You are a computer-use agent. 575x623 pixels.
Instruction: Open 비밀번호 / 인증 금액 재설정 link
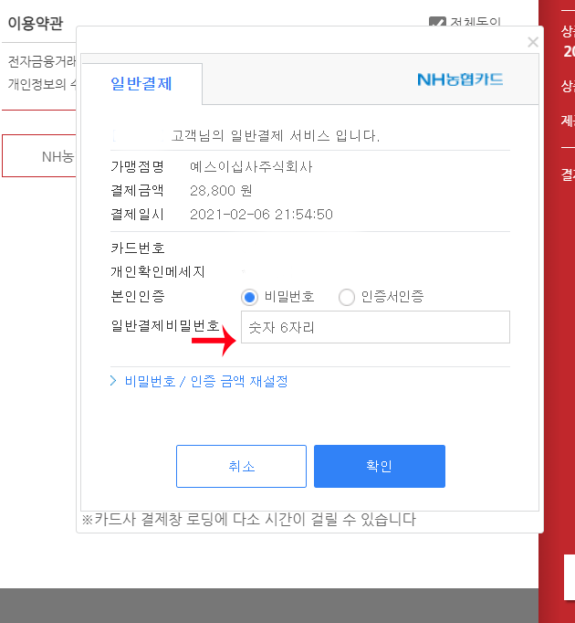click(x=206, y=382)
